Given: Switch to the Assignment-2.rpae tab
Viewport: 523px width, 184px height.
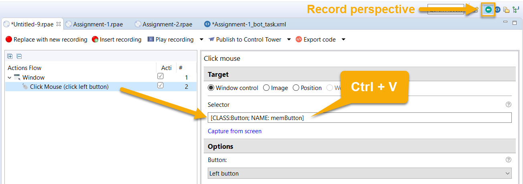Looking at the screenshot, I should 163,24.
